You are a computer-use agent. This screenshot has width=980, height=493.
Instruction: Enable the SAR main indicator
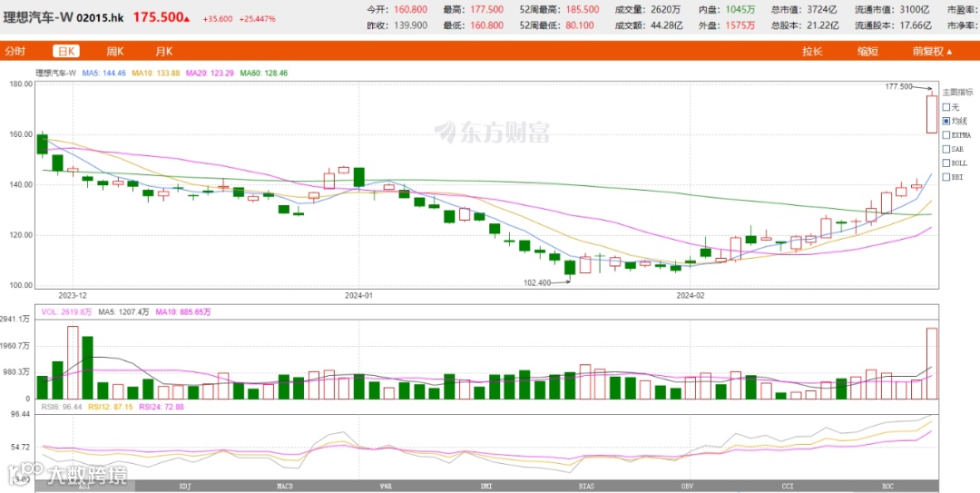click(952, 149)
